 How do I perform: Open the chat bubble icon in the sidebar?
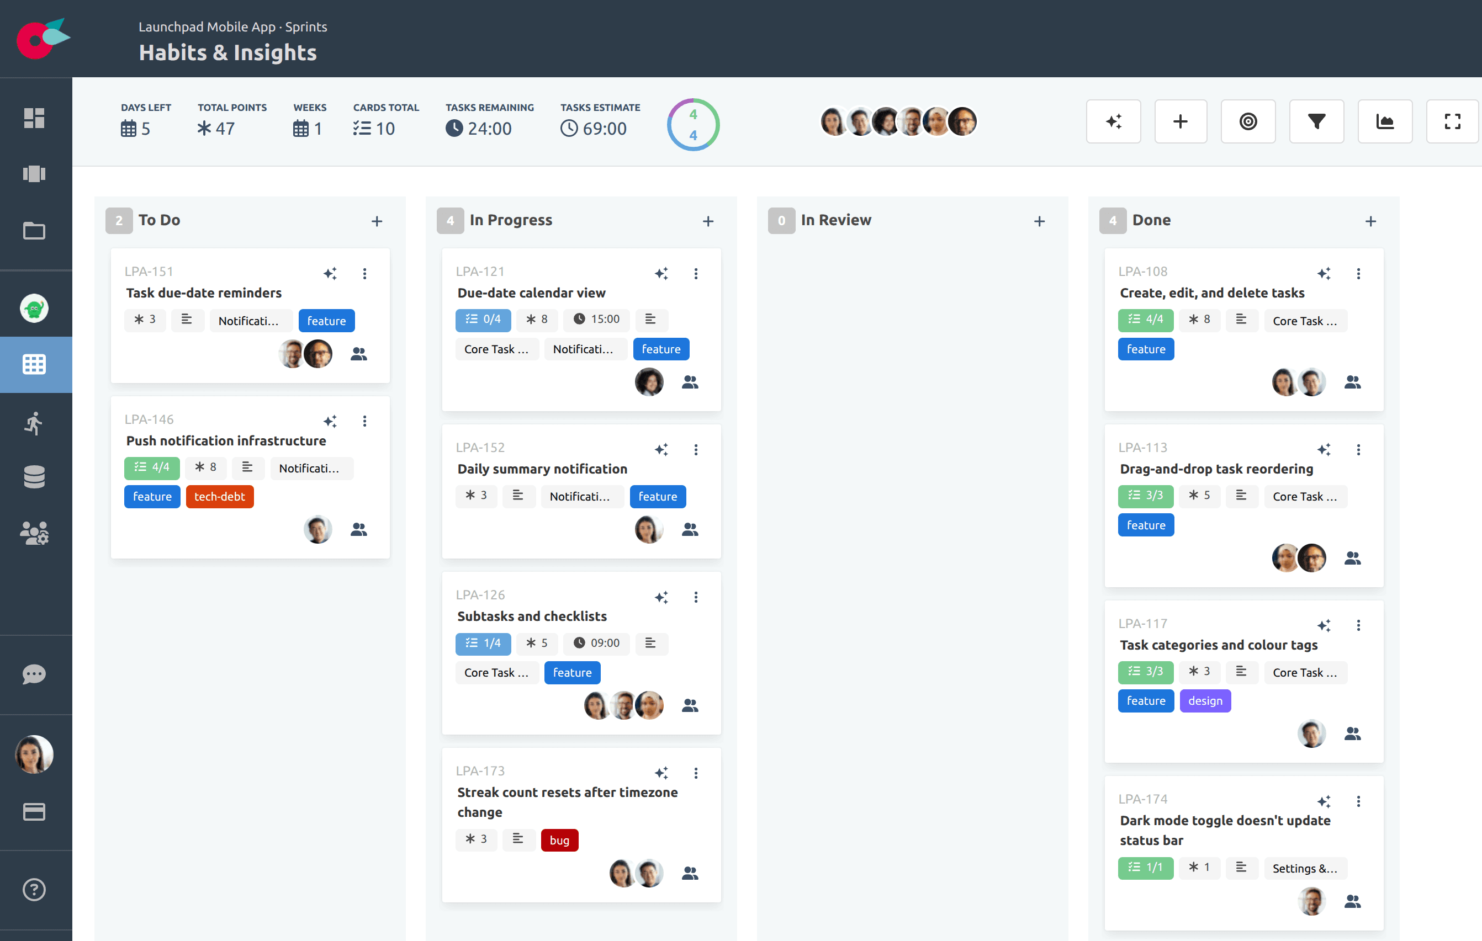pyautogui.click(x=34, y=674)
